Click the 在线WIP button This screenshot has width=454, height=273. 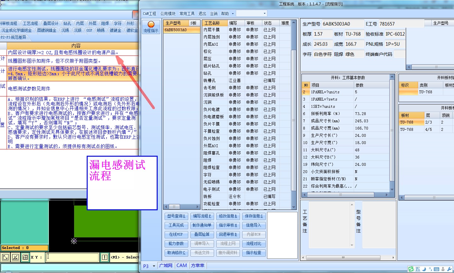[176, 234]
